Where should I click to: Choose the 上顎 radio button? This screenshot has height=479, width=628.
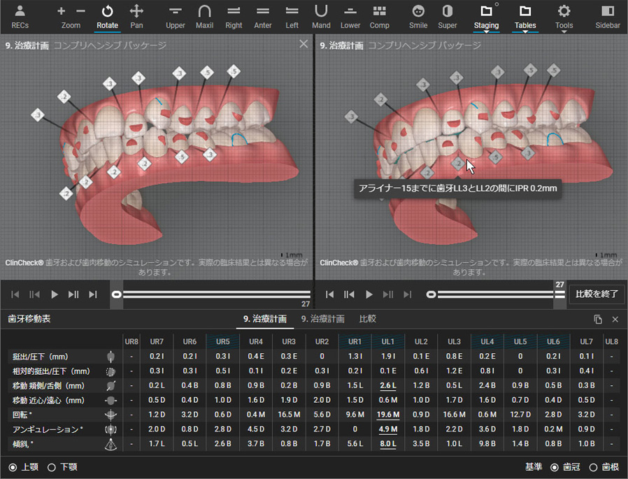click(x=13, y=467)
